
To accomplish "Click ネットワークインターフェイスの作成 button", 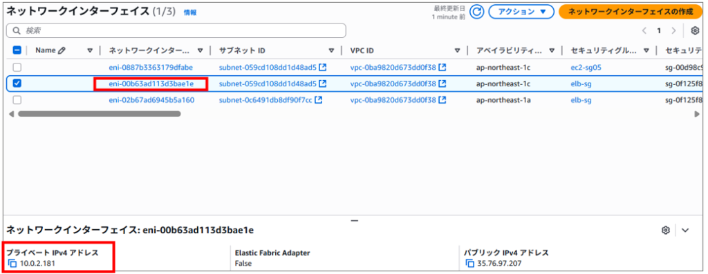I will (x=631, y=12).
